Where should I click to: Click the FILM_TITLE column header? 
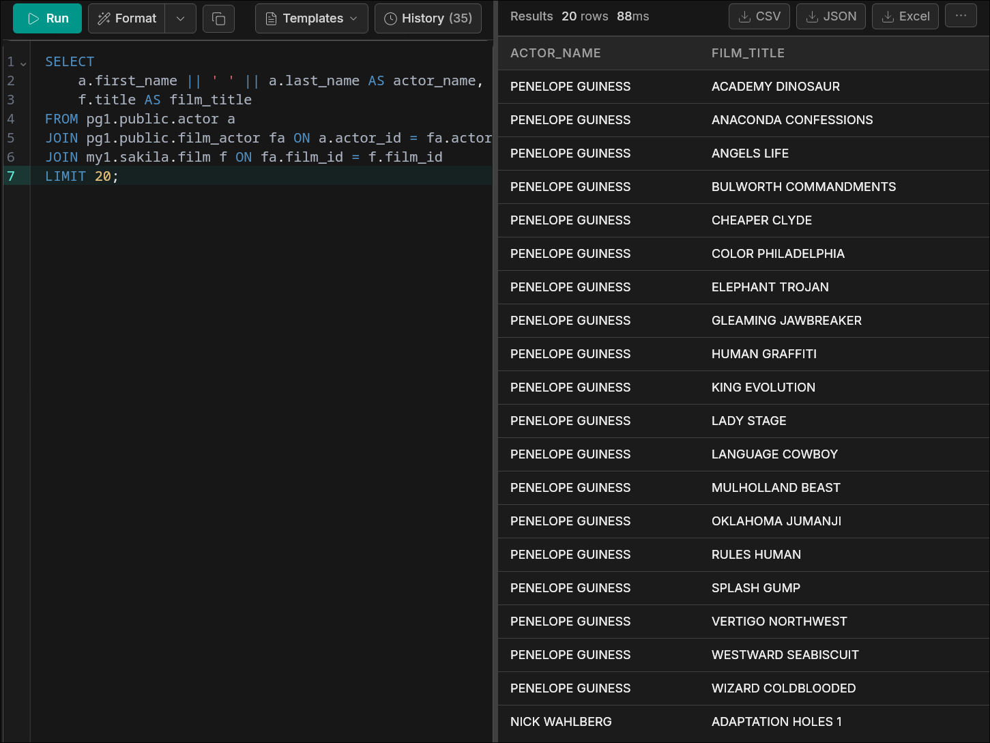point(748,53)
